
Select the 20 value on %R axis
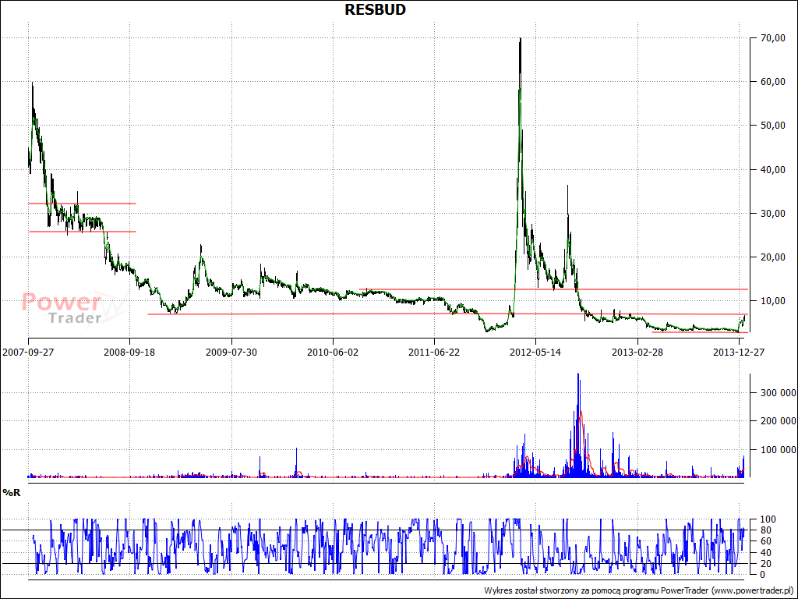point(765,563)
